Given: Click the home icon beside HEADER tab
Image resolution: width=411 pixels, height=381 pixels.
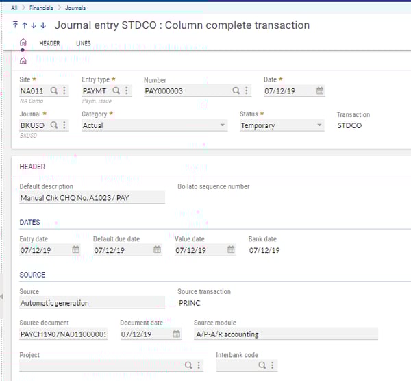Looking at the screenshot, I should (23, 43).
